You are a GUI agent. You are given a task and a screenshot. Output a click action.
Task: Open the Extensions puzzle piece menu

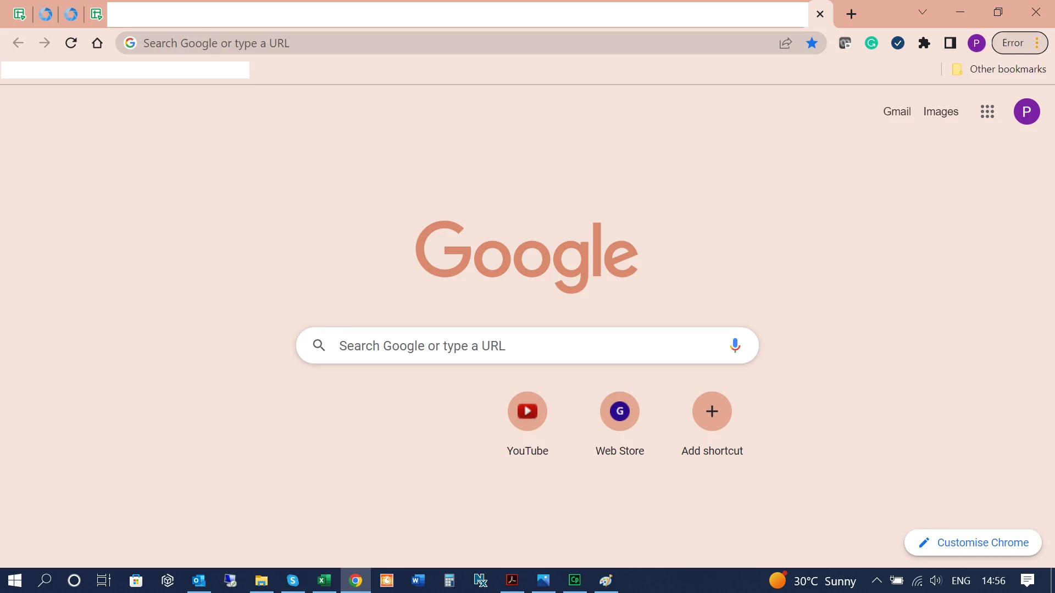pos(924,43)
